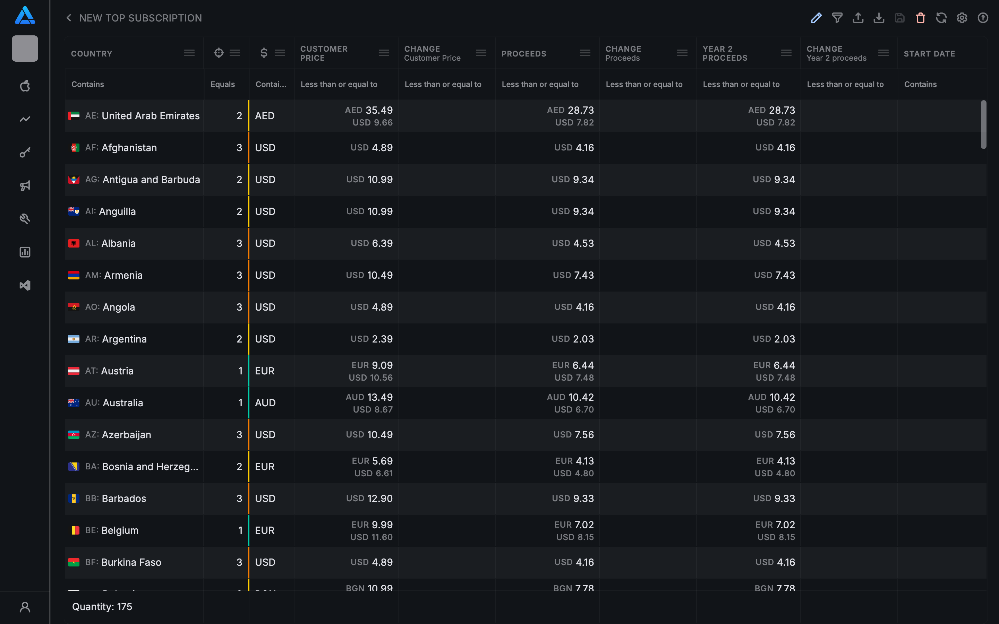The width and height of the screenshot is (999, 624).
Task: Open the filter funnel icon
Action: click(837, 18)
